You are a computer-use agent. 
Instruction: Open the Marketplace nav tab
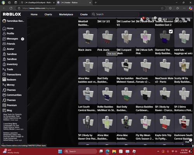coord(66,14)
